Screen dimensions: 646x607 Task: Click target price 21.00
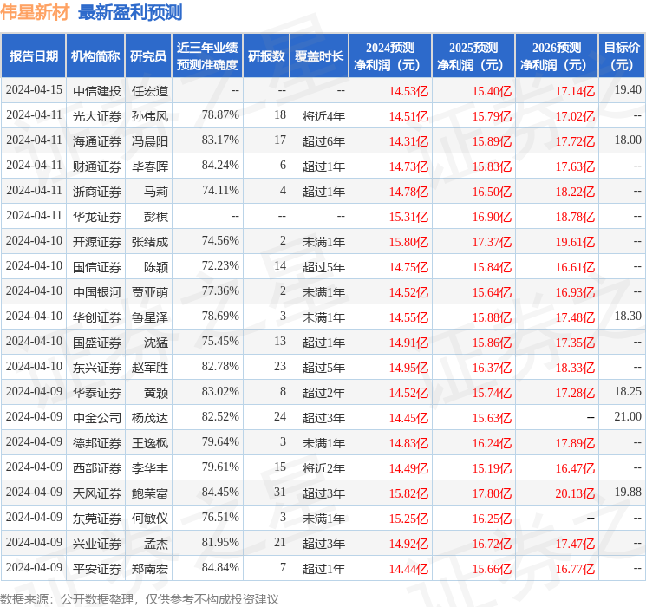click(x=628, y=416)
